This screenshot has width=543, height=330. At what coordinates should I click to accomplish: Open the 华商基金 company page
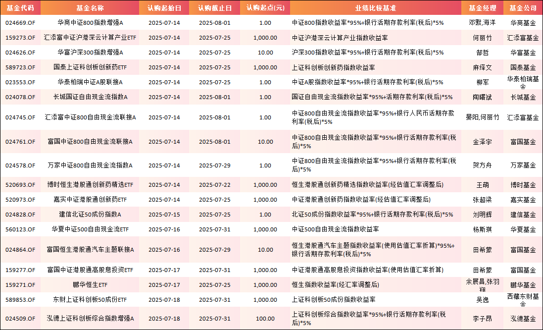pos(524,22)
